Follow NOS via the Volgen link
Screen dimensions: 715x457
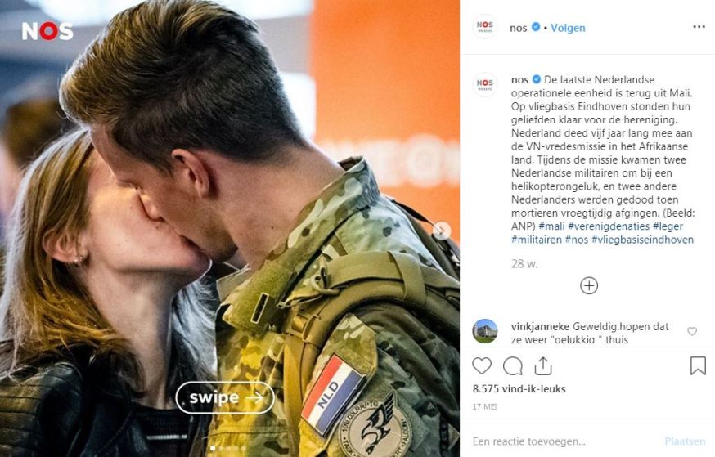[x=568, y=28]
